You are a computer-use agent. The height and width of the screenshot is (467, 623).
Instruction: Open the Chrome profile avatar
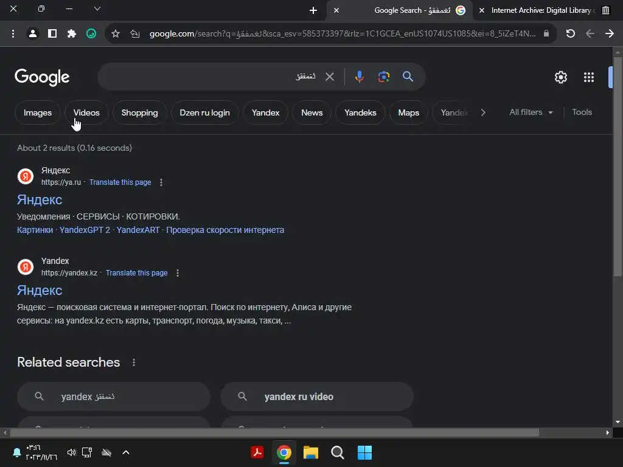33,34
